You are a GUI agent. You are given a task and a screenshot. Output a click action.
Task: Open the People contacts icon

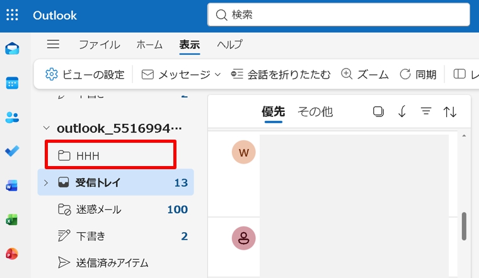(x=12, y=117)
